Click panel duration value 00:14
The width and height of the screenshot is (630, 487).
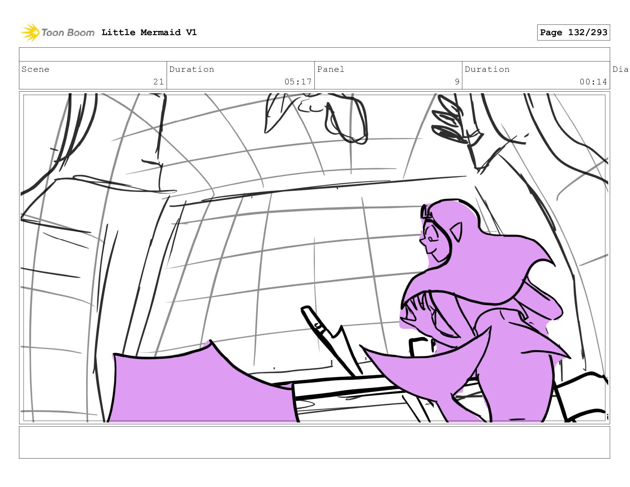(593, 82)
